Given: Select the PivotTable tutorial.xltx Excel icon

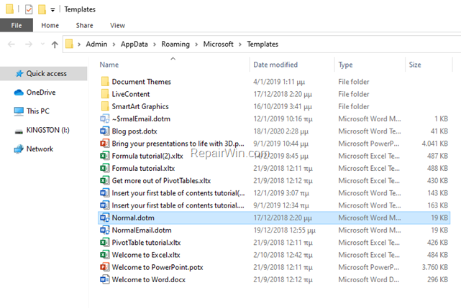Looking at the screenshot, I should [x=105, y=242].
